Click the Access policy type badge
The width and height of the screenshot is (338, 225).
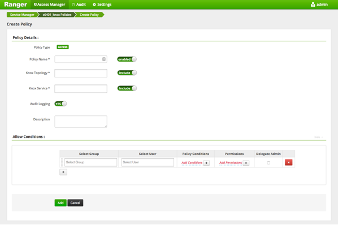(x=63, y=47)
